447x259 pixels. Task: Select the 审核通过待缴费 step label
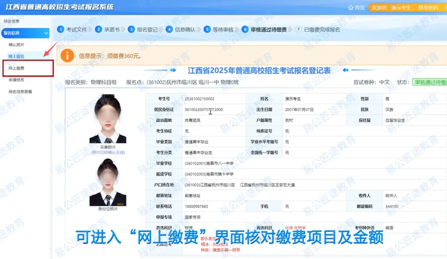269,30
